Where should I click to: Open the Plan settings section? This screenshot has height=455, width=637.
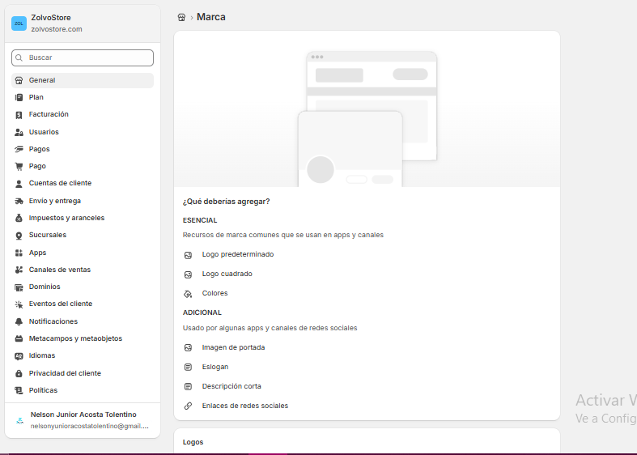pos(83,97)
